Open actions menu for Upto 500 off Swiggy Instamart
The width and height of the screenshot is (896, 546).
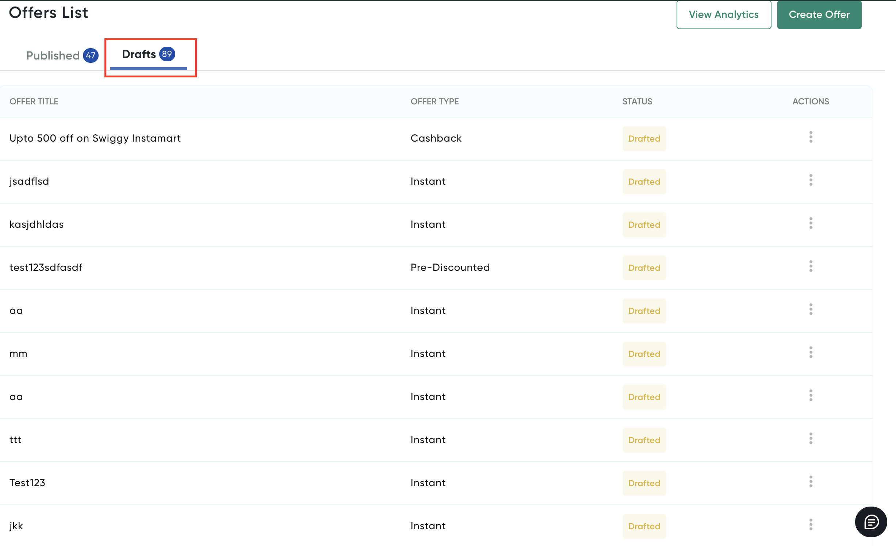pyautogui.click(x=811, y=137)
